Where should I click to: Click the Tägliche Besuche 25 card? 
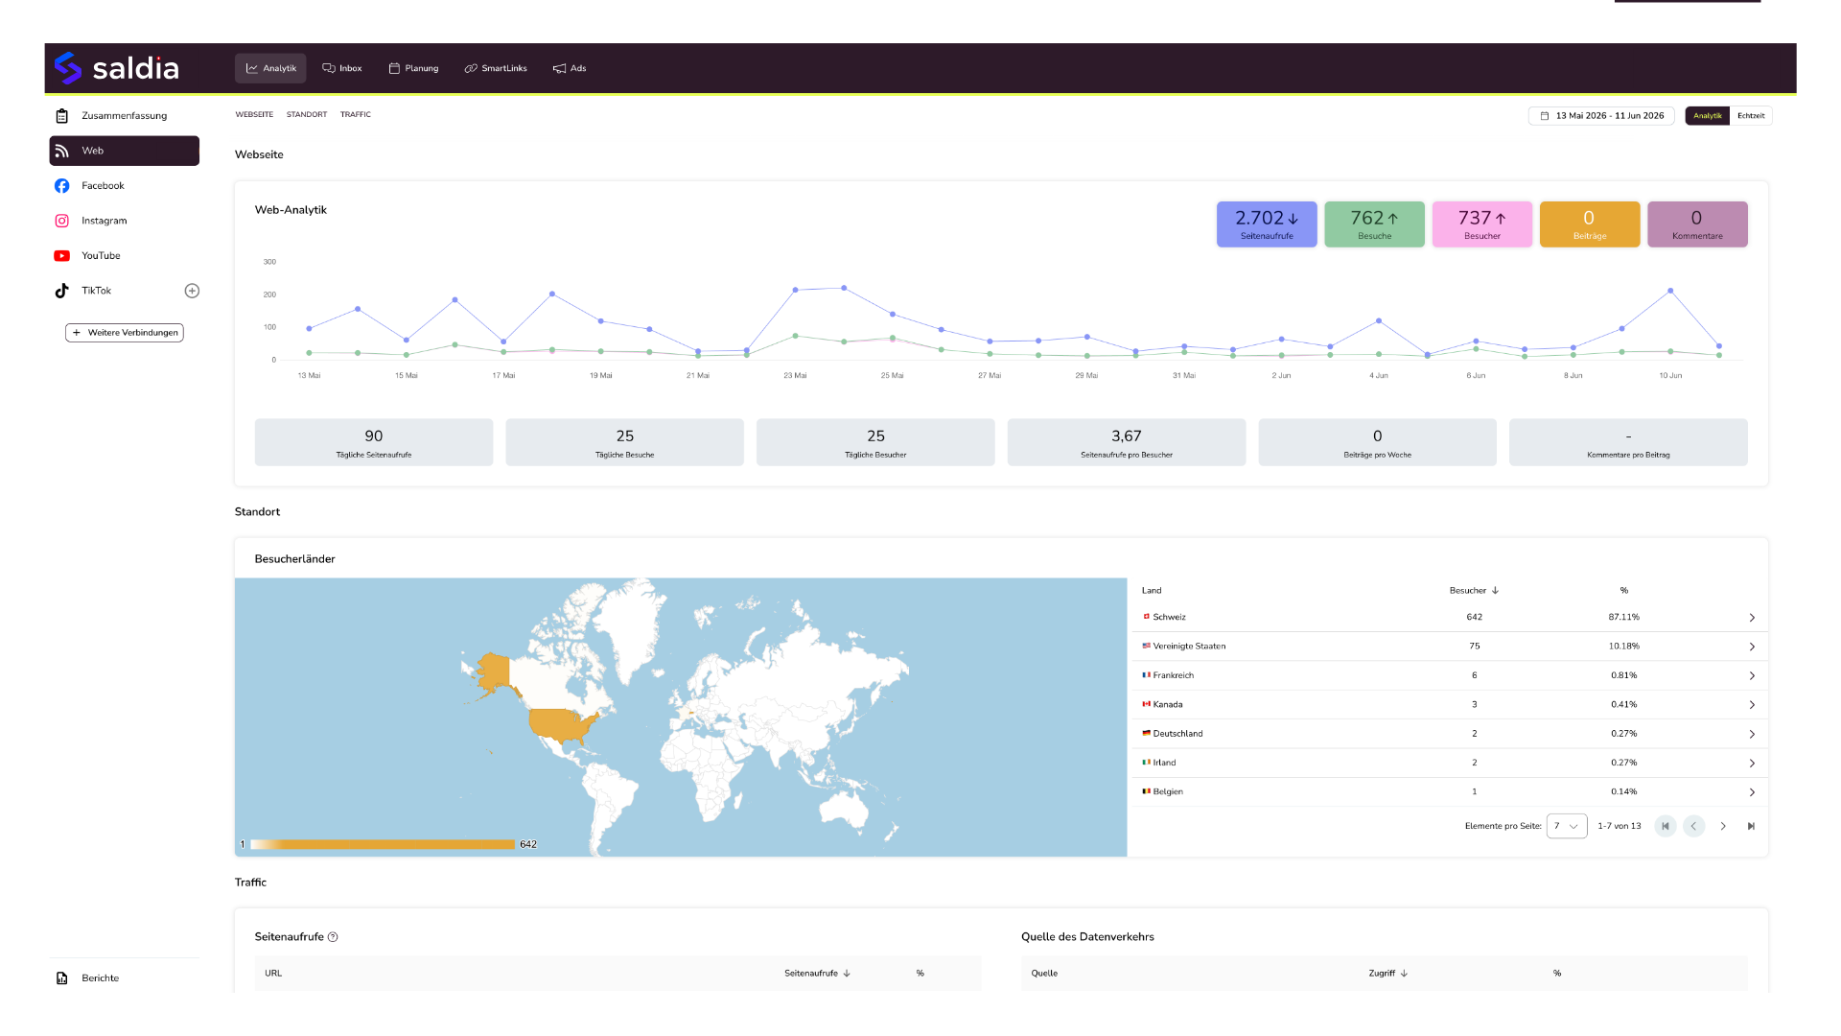tap(625, 442)
